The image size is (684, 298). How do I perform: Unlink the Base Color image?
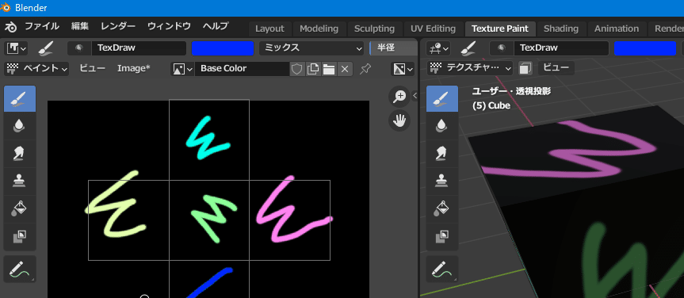click(345, 69)
